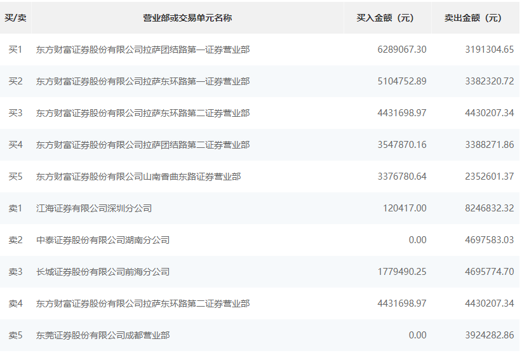The height and width of the screenshot is (353, 522).
Task: Open 山南香曲东路证券营业部 link
Action: tap(138, 176)
